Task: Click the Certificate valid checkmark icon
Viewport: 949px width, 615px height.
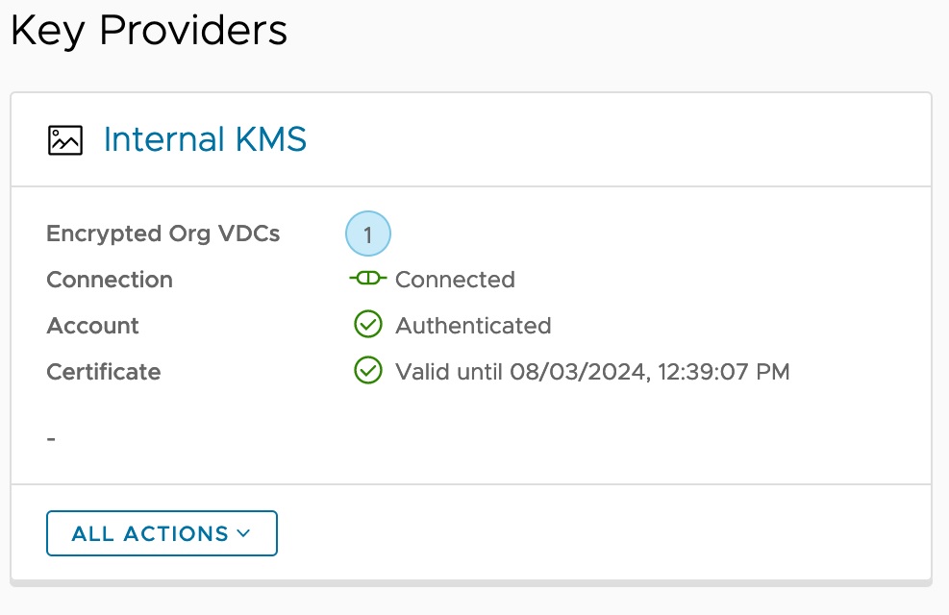Action: click(x=368, y=371)
